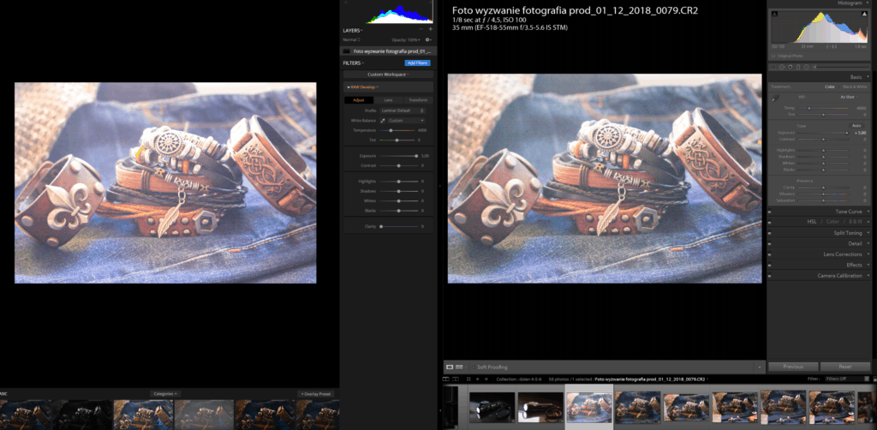877x430 pixels.
Task: Select the Lightroom white balance selector eyedropper
Action: tap(775, 99)
